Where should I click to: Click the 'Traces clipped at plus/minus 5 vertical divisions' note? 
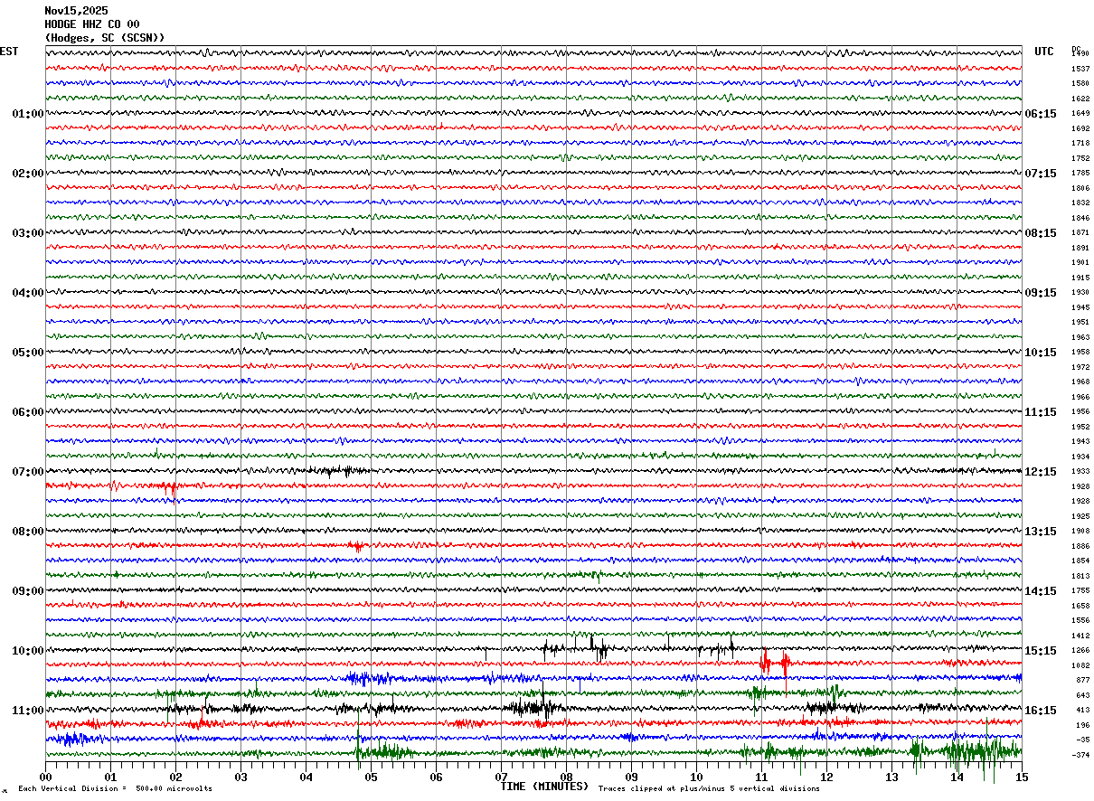(x=709, y=789)
